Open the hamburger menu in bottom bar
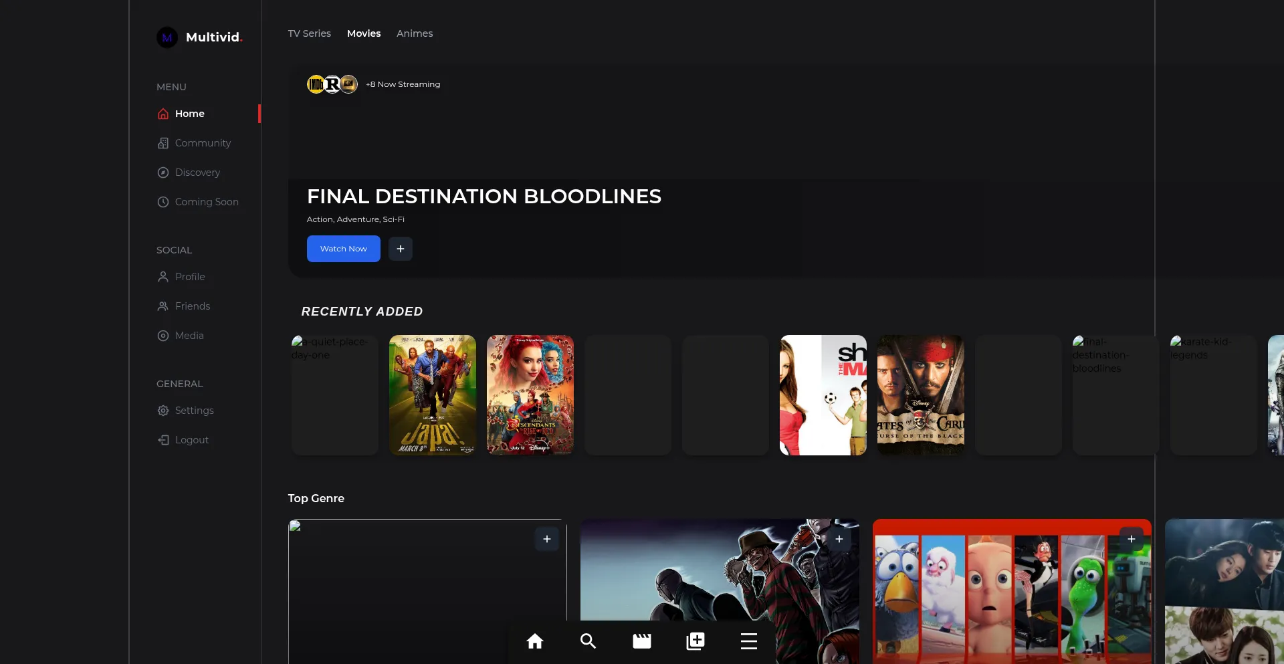 point(748,641)
